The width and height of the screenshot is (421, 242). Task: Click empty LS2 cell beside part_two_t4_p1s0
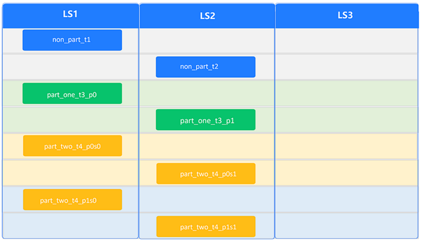tap(207, 199)
